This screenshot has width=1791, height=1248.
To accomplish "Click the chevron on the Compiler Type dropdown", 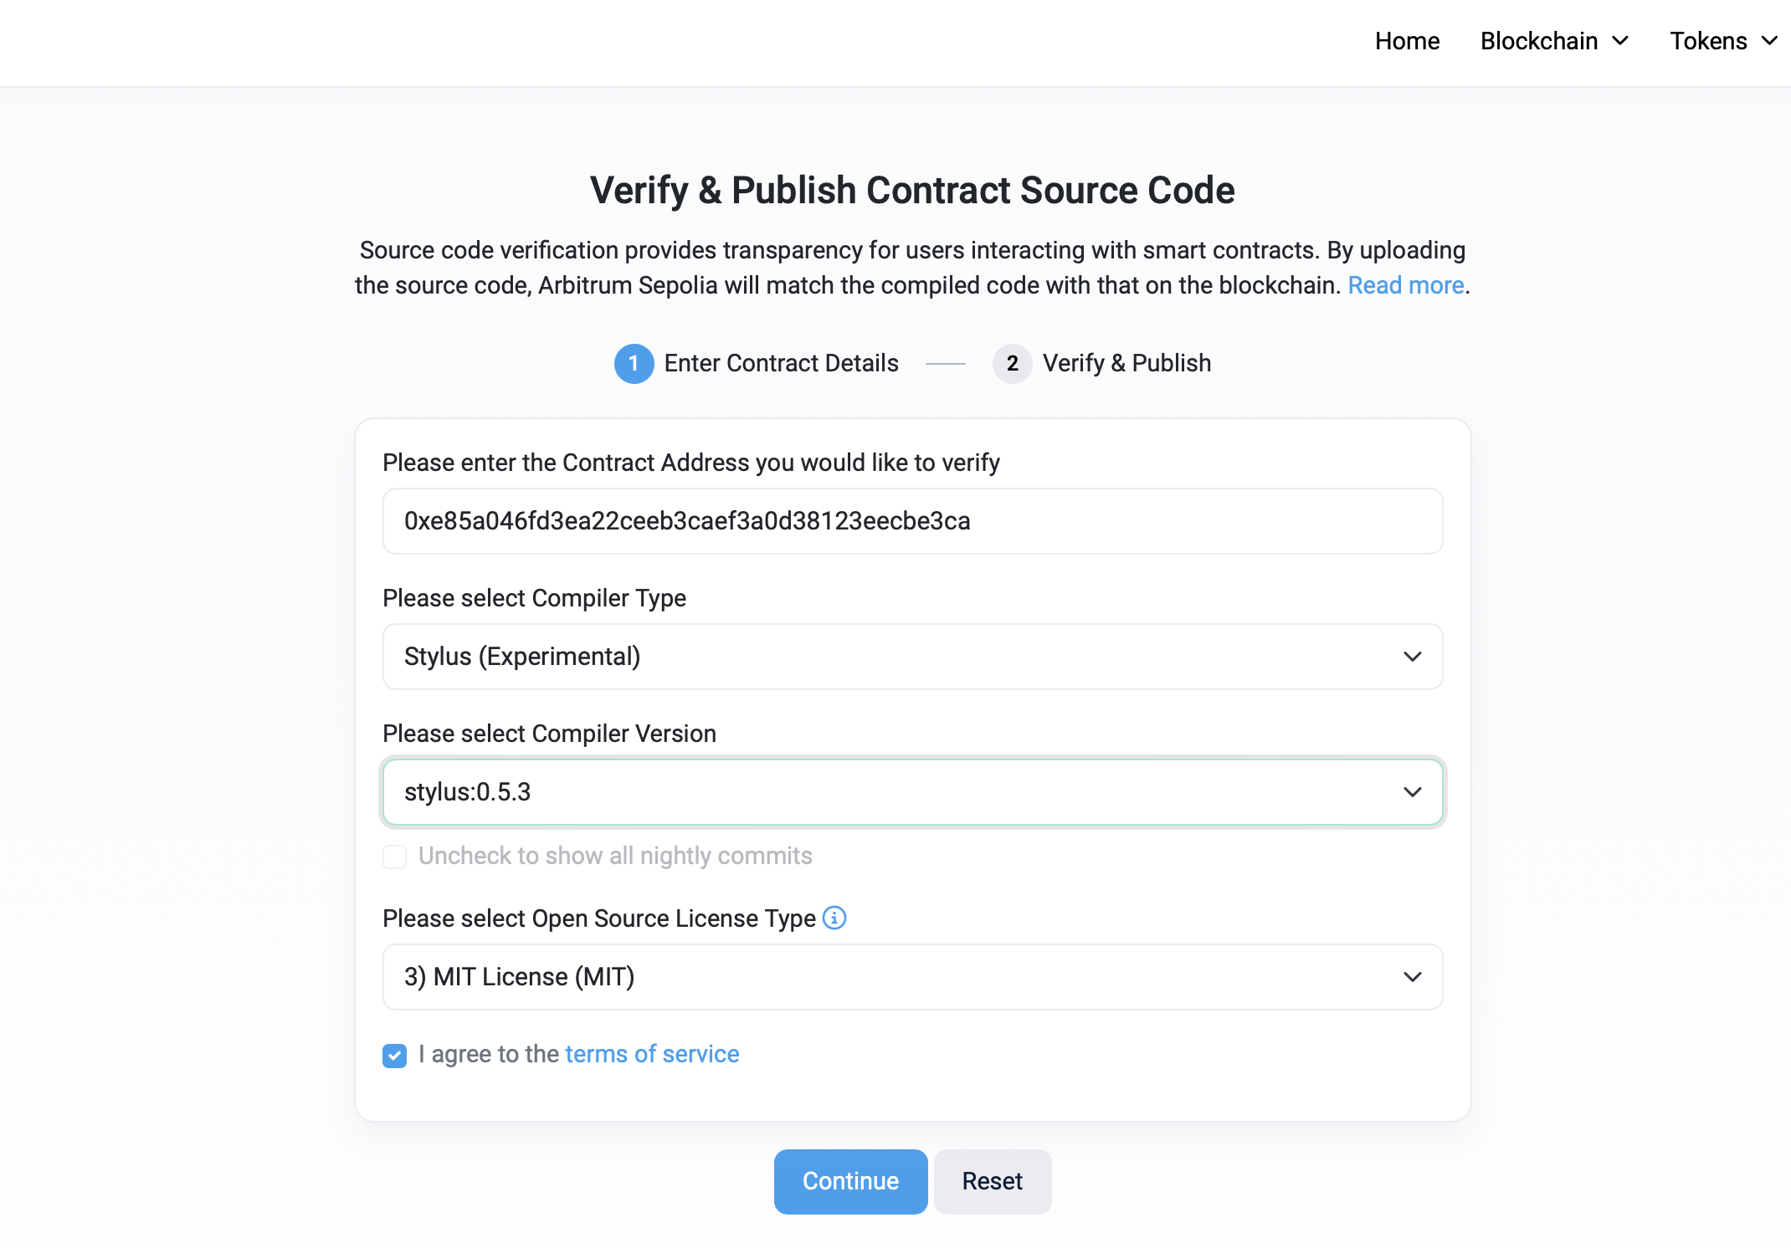I will (x=1412, y=657).
